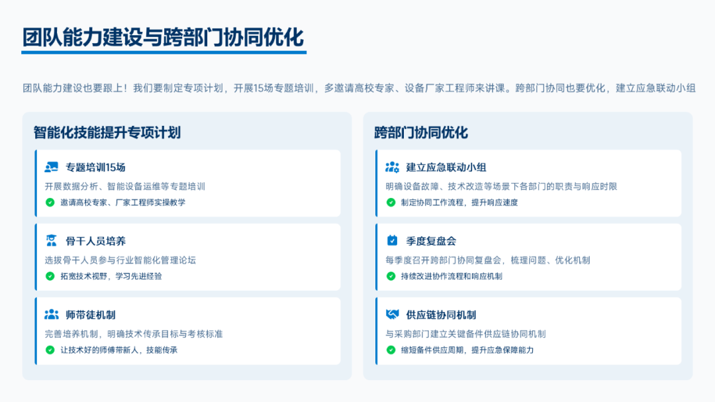This screenshot has height=402, width=715.
Task: Click the team-gear icon beside 建立应急联动小组
Action: point(393,167)
